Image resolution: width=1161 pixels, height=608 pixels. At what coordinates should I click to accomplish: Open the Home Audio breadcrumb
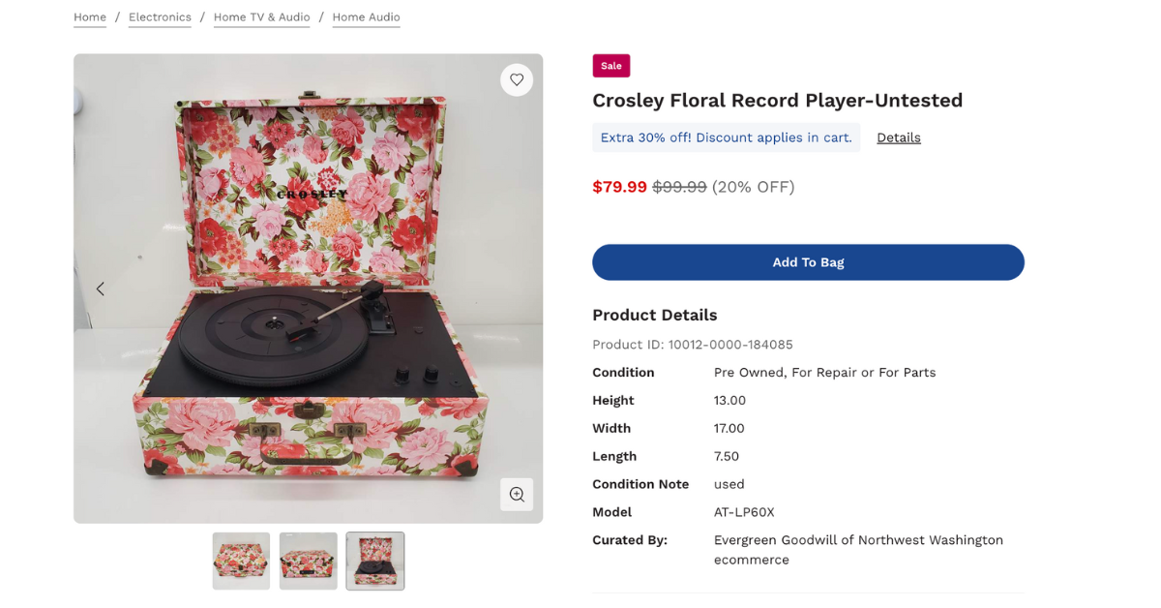(366, 17)
